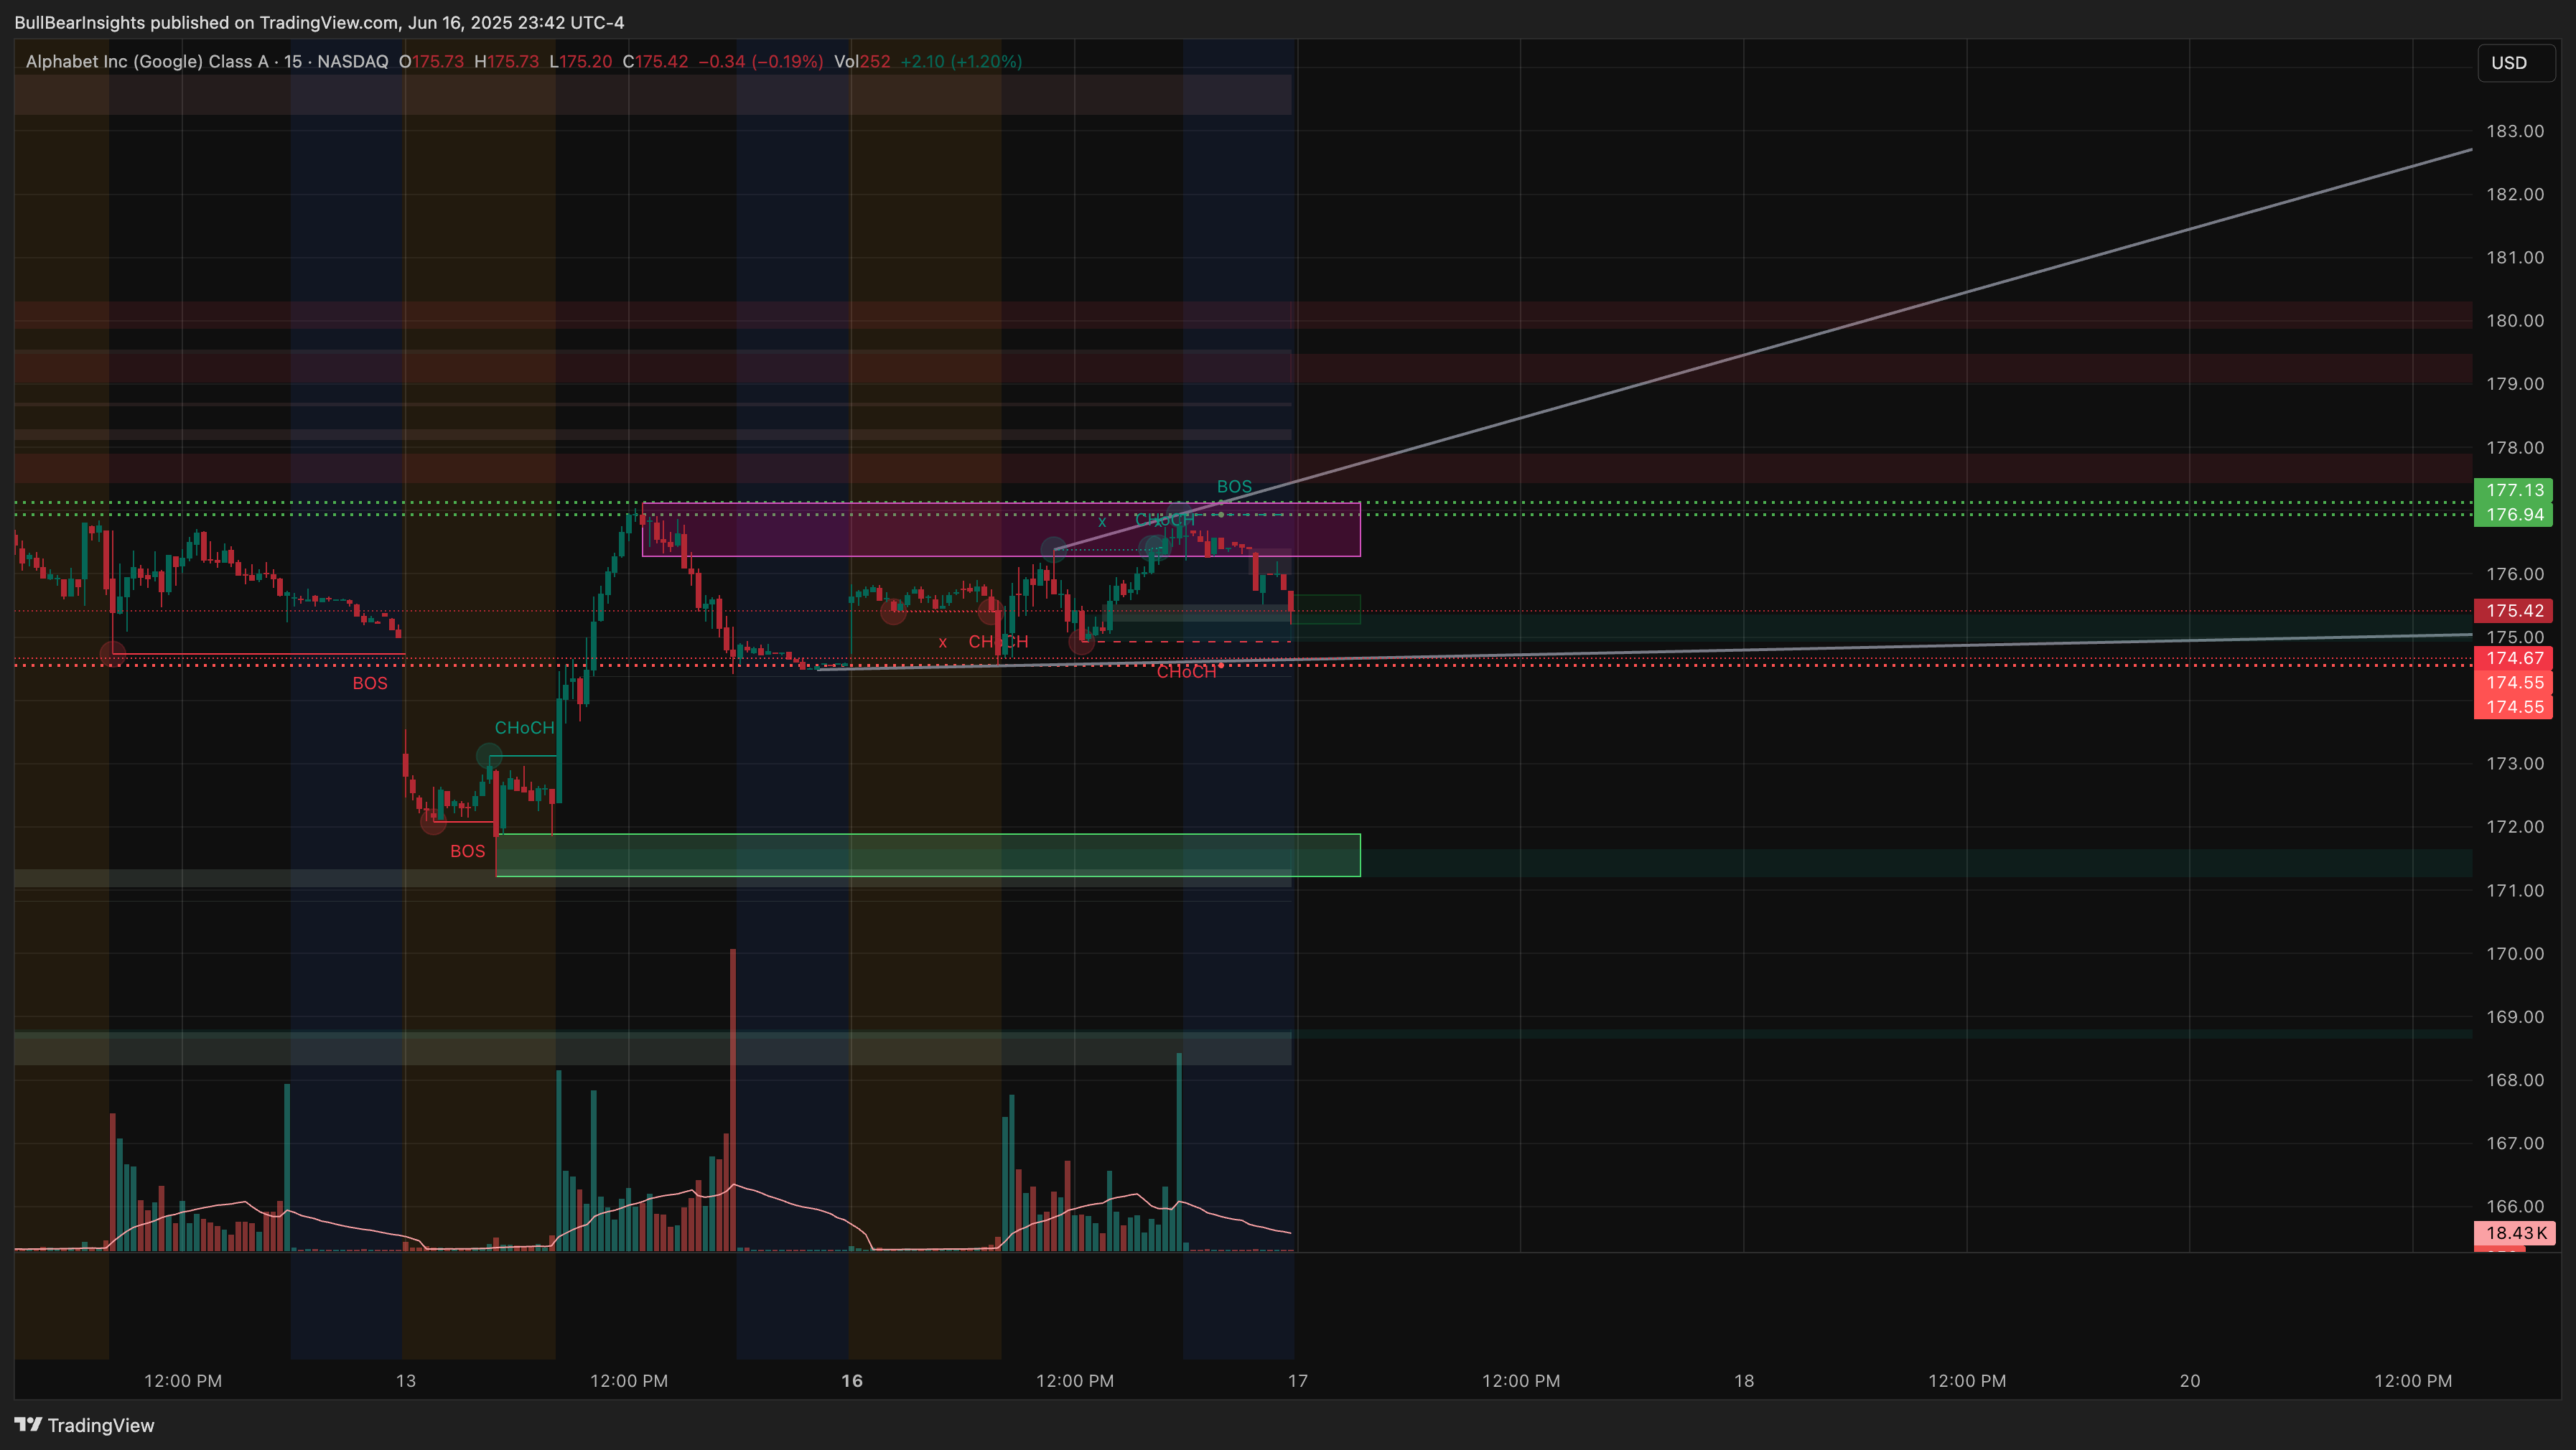Image resolution: width=2576 pixels, height=1450 pixels.
Task: Click the 166.00 price axis tick
Action: click(x=2515, y=1207)
